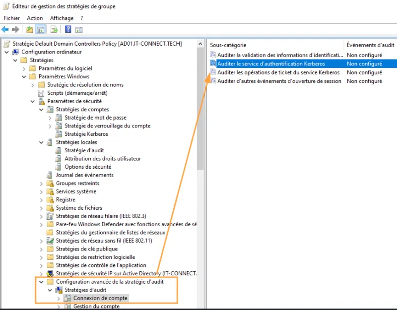Click the Stratégie d'audit icon under Stratégies locales
This screenshot has width=397, height=310.
(58, 150)
